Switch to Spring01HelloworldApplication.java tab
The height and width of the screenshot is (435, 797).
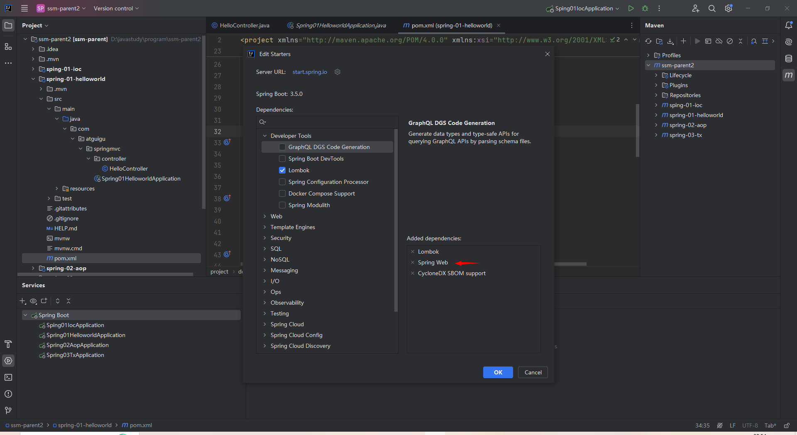point(337,25)
